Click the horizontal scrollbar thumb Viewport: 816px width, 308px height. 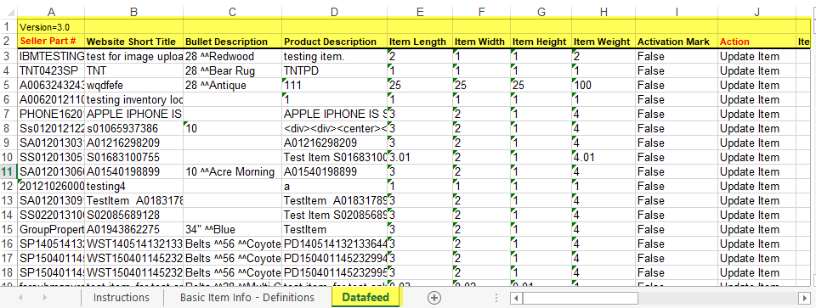coord(581,298)
